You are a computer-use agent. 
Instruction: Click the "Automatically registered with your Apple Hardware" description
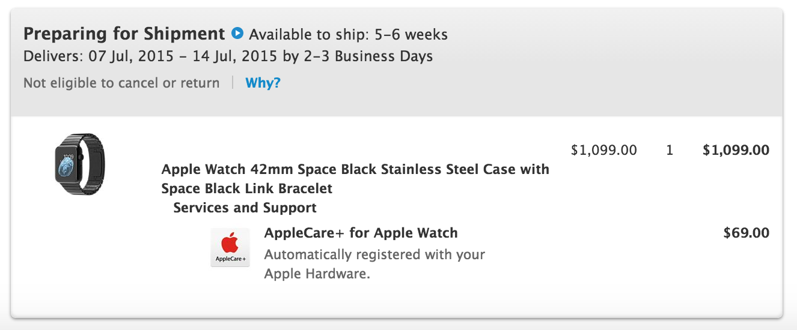pos(374,264)
